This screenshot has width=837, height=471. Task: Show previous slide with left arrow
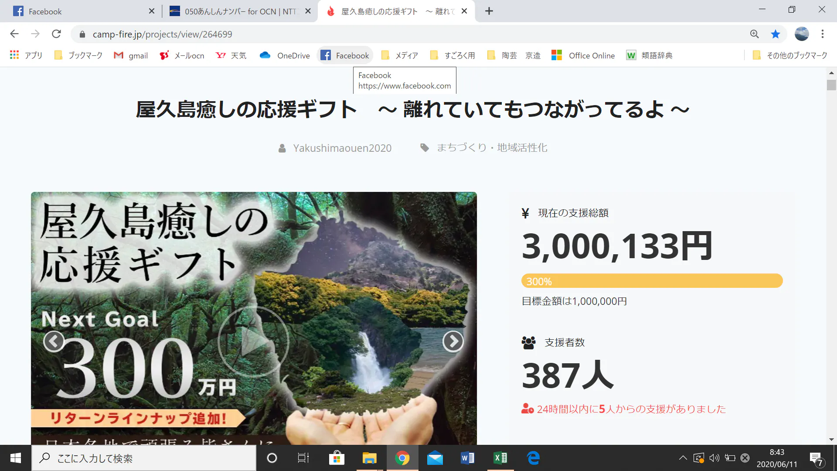(54, 341)
